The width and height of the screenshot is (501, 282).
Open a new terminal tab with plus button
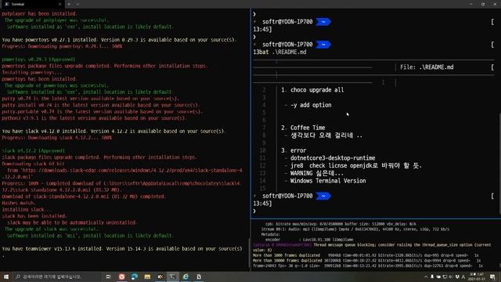[x=69, y=4]
